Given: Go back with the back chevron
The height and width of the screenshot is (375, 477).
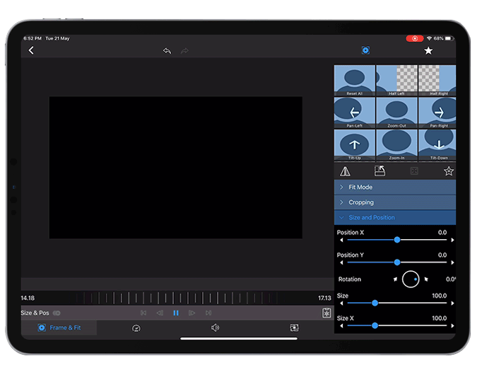Looking at the screenshot, I should 31,50.
